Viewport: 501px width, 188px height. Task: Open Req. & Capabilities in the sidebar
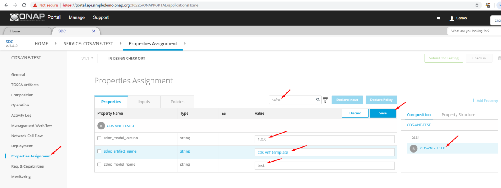point(27,166)
